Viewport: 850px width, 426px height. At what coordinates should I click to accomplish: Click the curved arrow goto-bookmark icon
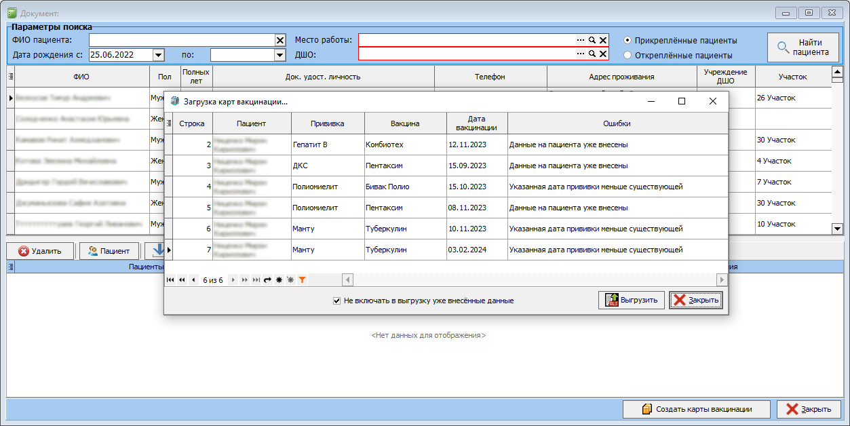coord(267,279)
